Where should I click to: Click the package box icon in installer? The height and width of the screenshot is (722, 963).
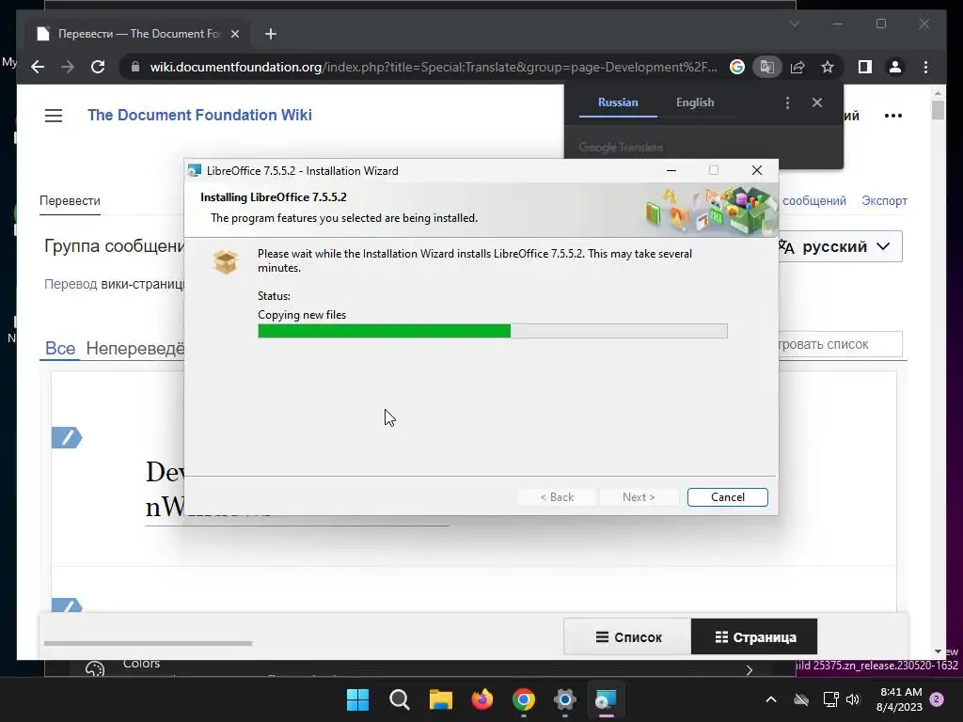tap(226, 261)
